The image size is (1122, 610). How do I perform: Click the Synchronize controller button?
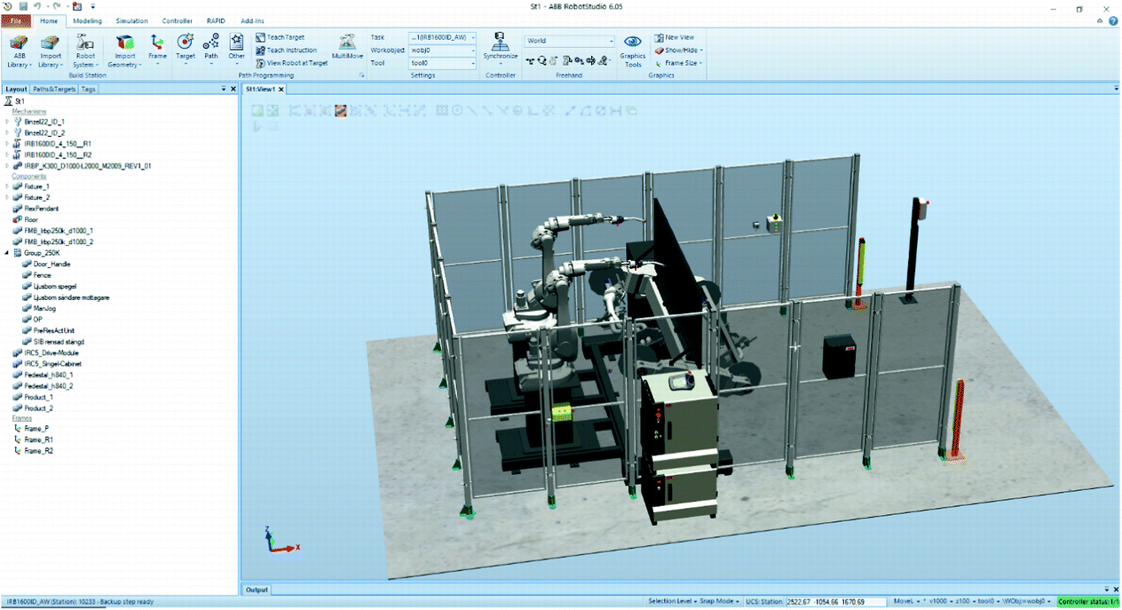pyautogui.click(x=501, y=49)
